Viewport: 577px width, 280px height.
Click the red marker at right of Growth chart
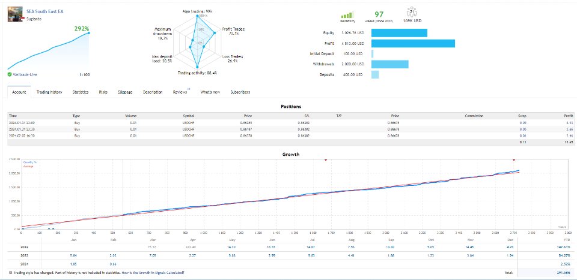(513, 160)
